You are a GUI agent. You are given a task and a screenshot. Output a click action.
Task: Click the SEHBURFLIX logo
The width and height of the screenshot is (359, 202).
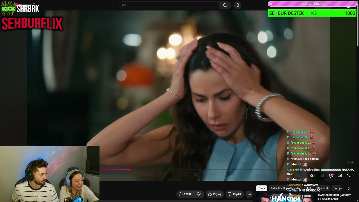pos(32,24)
